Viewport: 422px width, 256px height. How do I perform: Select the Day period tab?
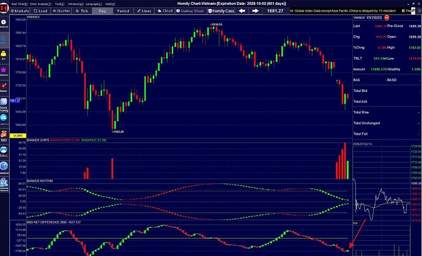(x=102, y=11)
